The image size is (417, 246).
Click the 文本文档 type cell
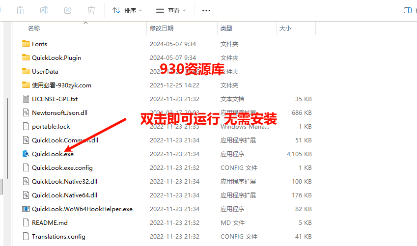pos(232,99)
